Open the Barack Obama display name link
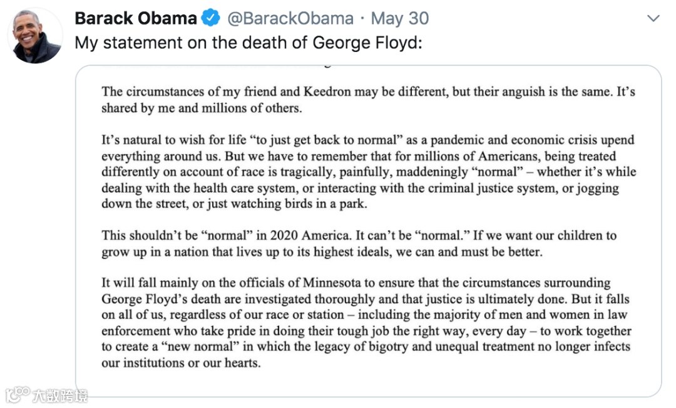 (136, 19)
